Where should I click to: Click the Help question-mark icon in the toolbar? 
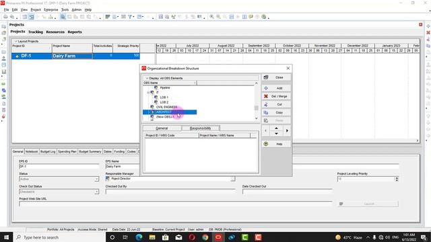(264, 17)
